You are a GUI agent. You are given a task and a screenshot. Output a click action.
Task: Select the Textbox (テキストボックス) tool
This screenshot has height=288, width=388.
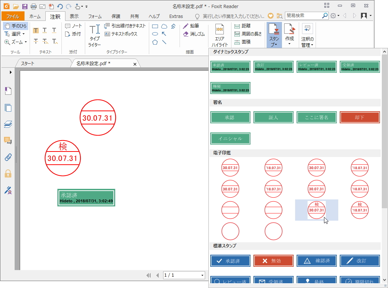tap(121, 34)
